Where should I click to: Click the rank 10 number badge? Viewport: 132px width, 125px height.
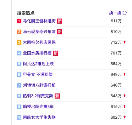pyautogui.click(x=19, y=117)
